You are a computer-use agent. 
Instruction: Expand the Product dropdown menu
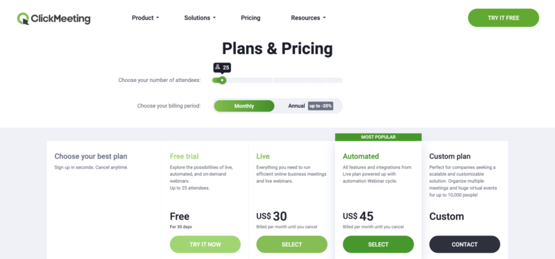click(x=146, y=18)
